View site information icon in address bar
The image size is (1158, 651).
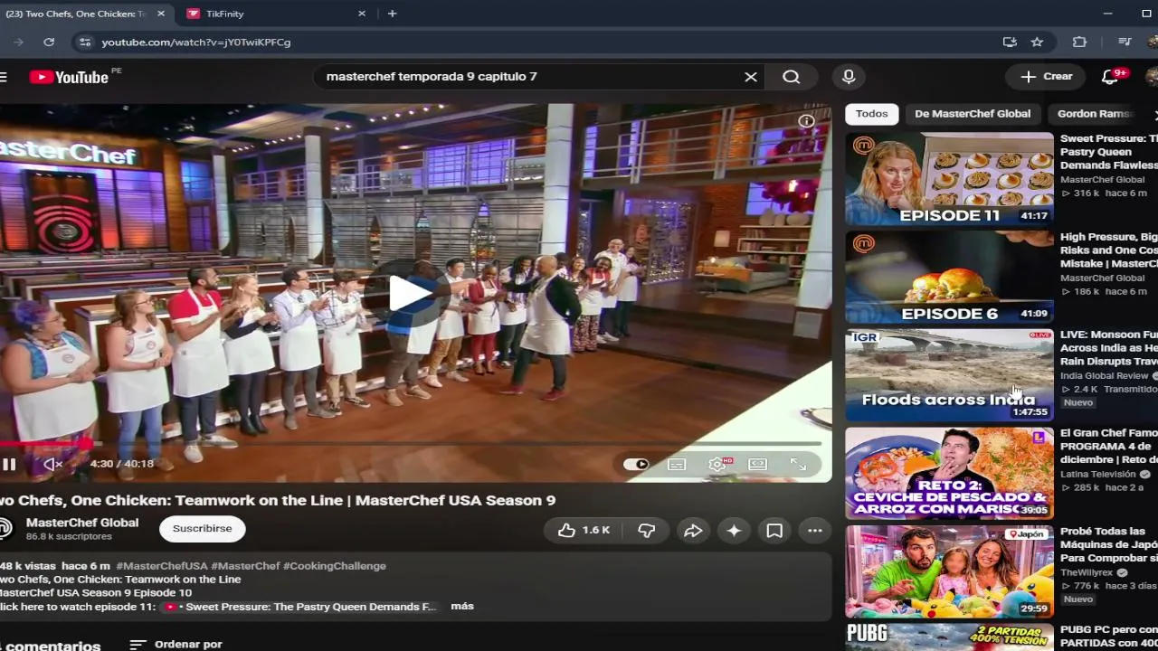85,42
